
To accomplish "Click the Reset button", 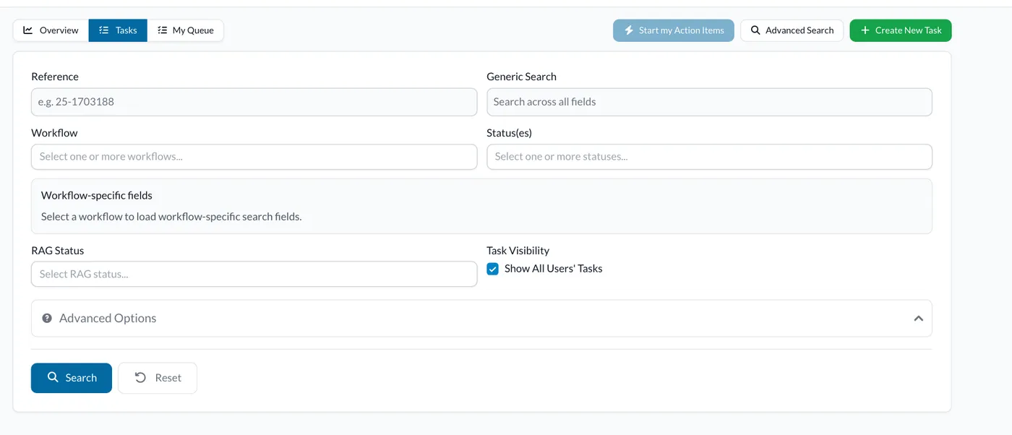I will (158, 378).
